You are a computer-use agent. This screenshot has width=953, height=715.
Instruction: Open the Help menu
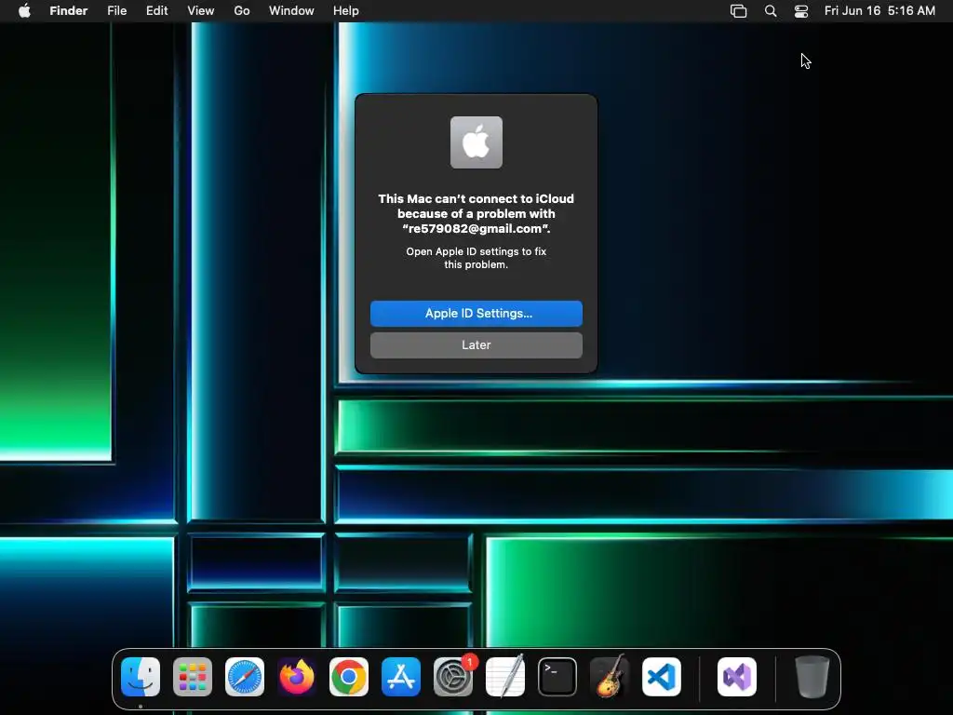click(x=346, y=11)
